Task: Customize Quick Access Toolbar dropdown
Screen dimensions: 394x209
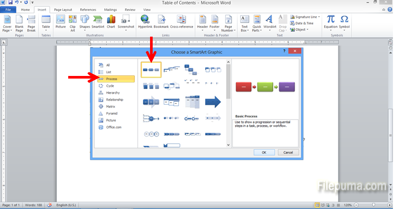Action: pos(33,3)
